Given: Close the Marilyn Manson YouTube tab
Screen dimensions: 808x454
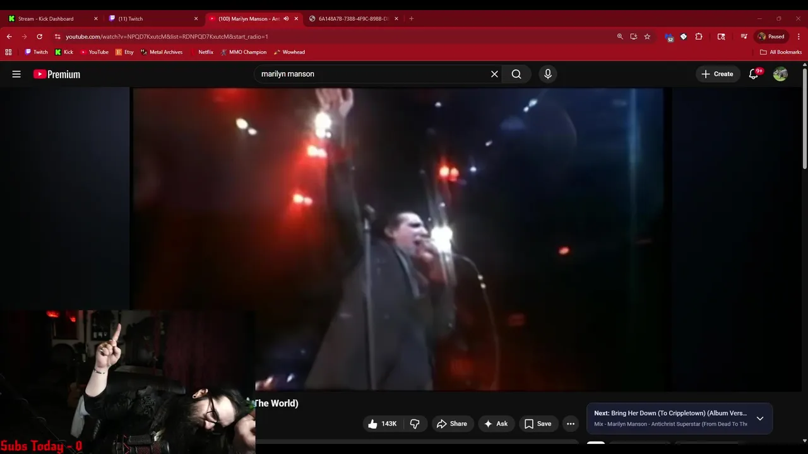Looking at the screenshot, I should pos(296,19).
